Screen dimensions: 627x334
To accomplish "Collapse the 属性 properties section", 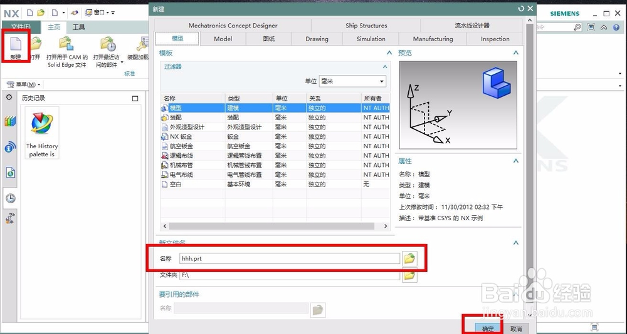I will point(516,161).
